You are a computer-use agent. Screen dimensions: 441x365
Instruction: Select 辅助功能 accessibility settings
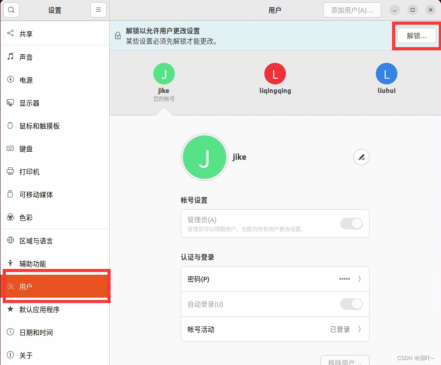(55, 264)
